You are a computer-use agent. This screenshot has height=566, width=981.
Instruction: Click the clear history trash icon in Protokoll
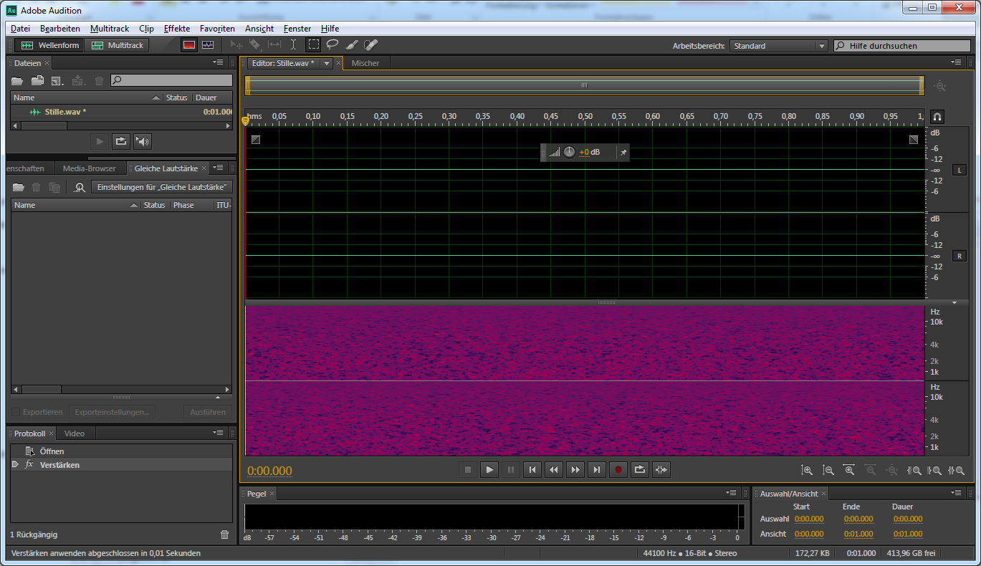tap(225, 534)
